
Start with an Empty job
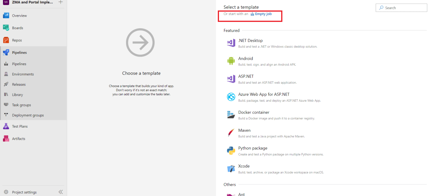tap(262, 14)
